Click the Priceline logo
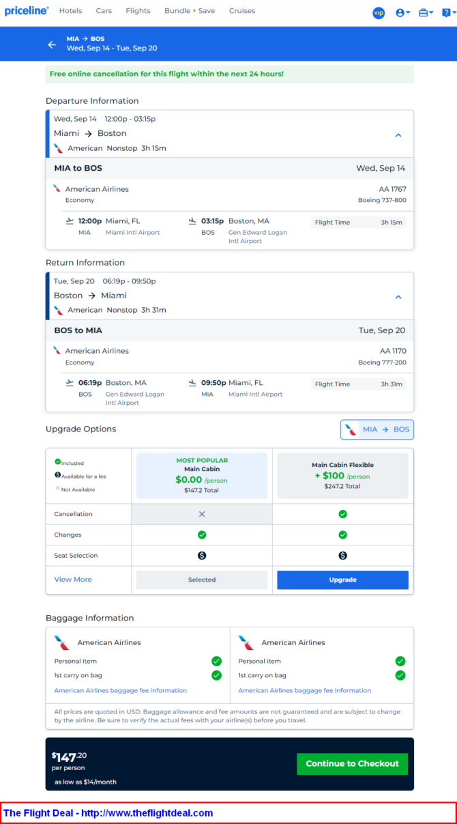The height and width of the screenshot is (824, 457). tap(27, 11)
